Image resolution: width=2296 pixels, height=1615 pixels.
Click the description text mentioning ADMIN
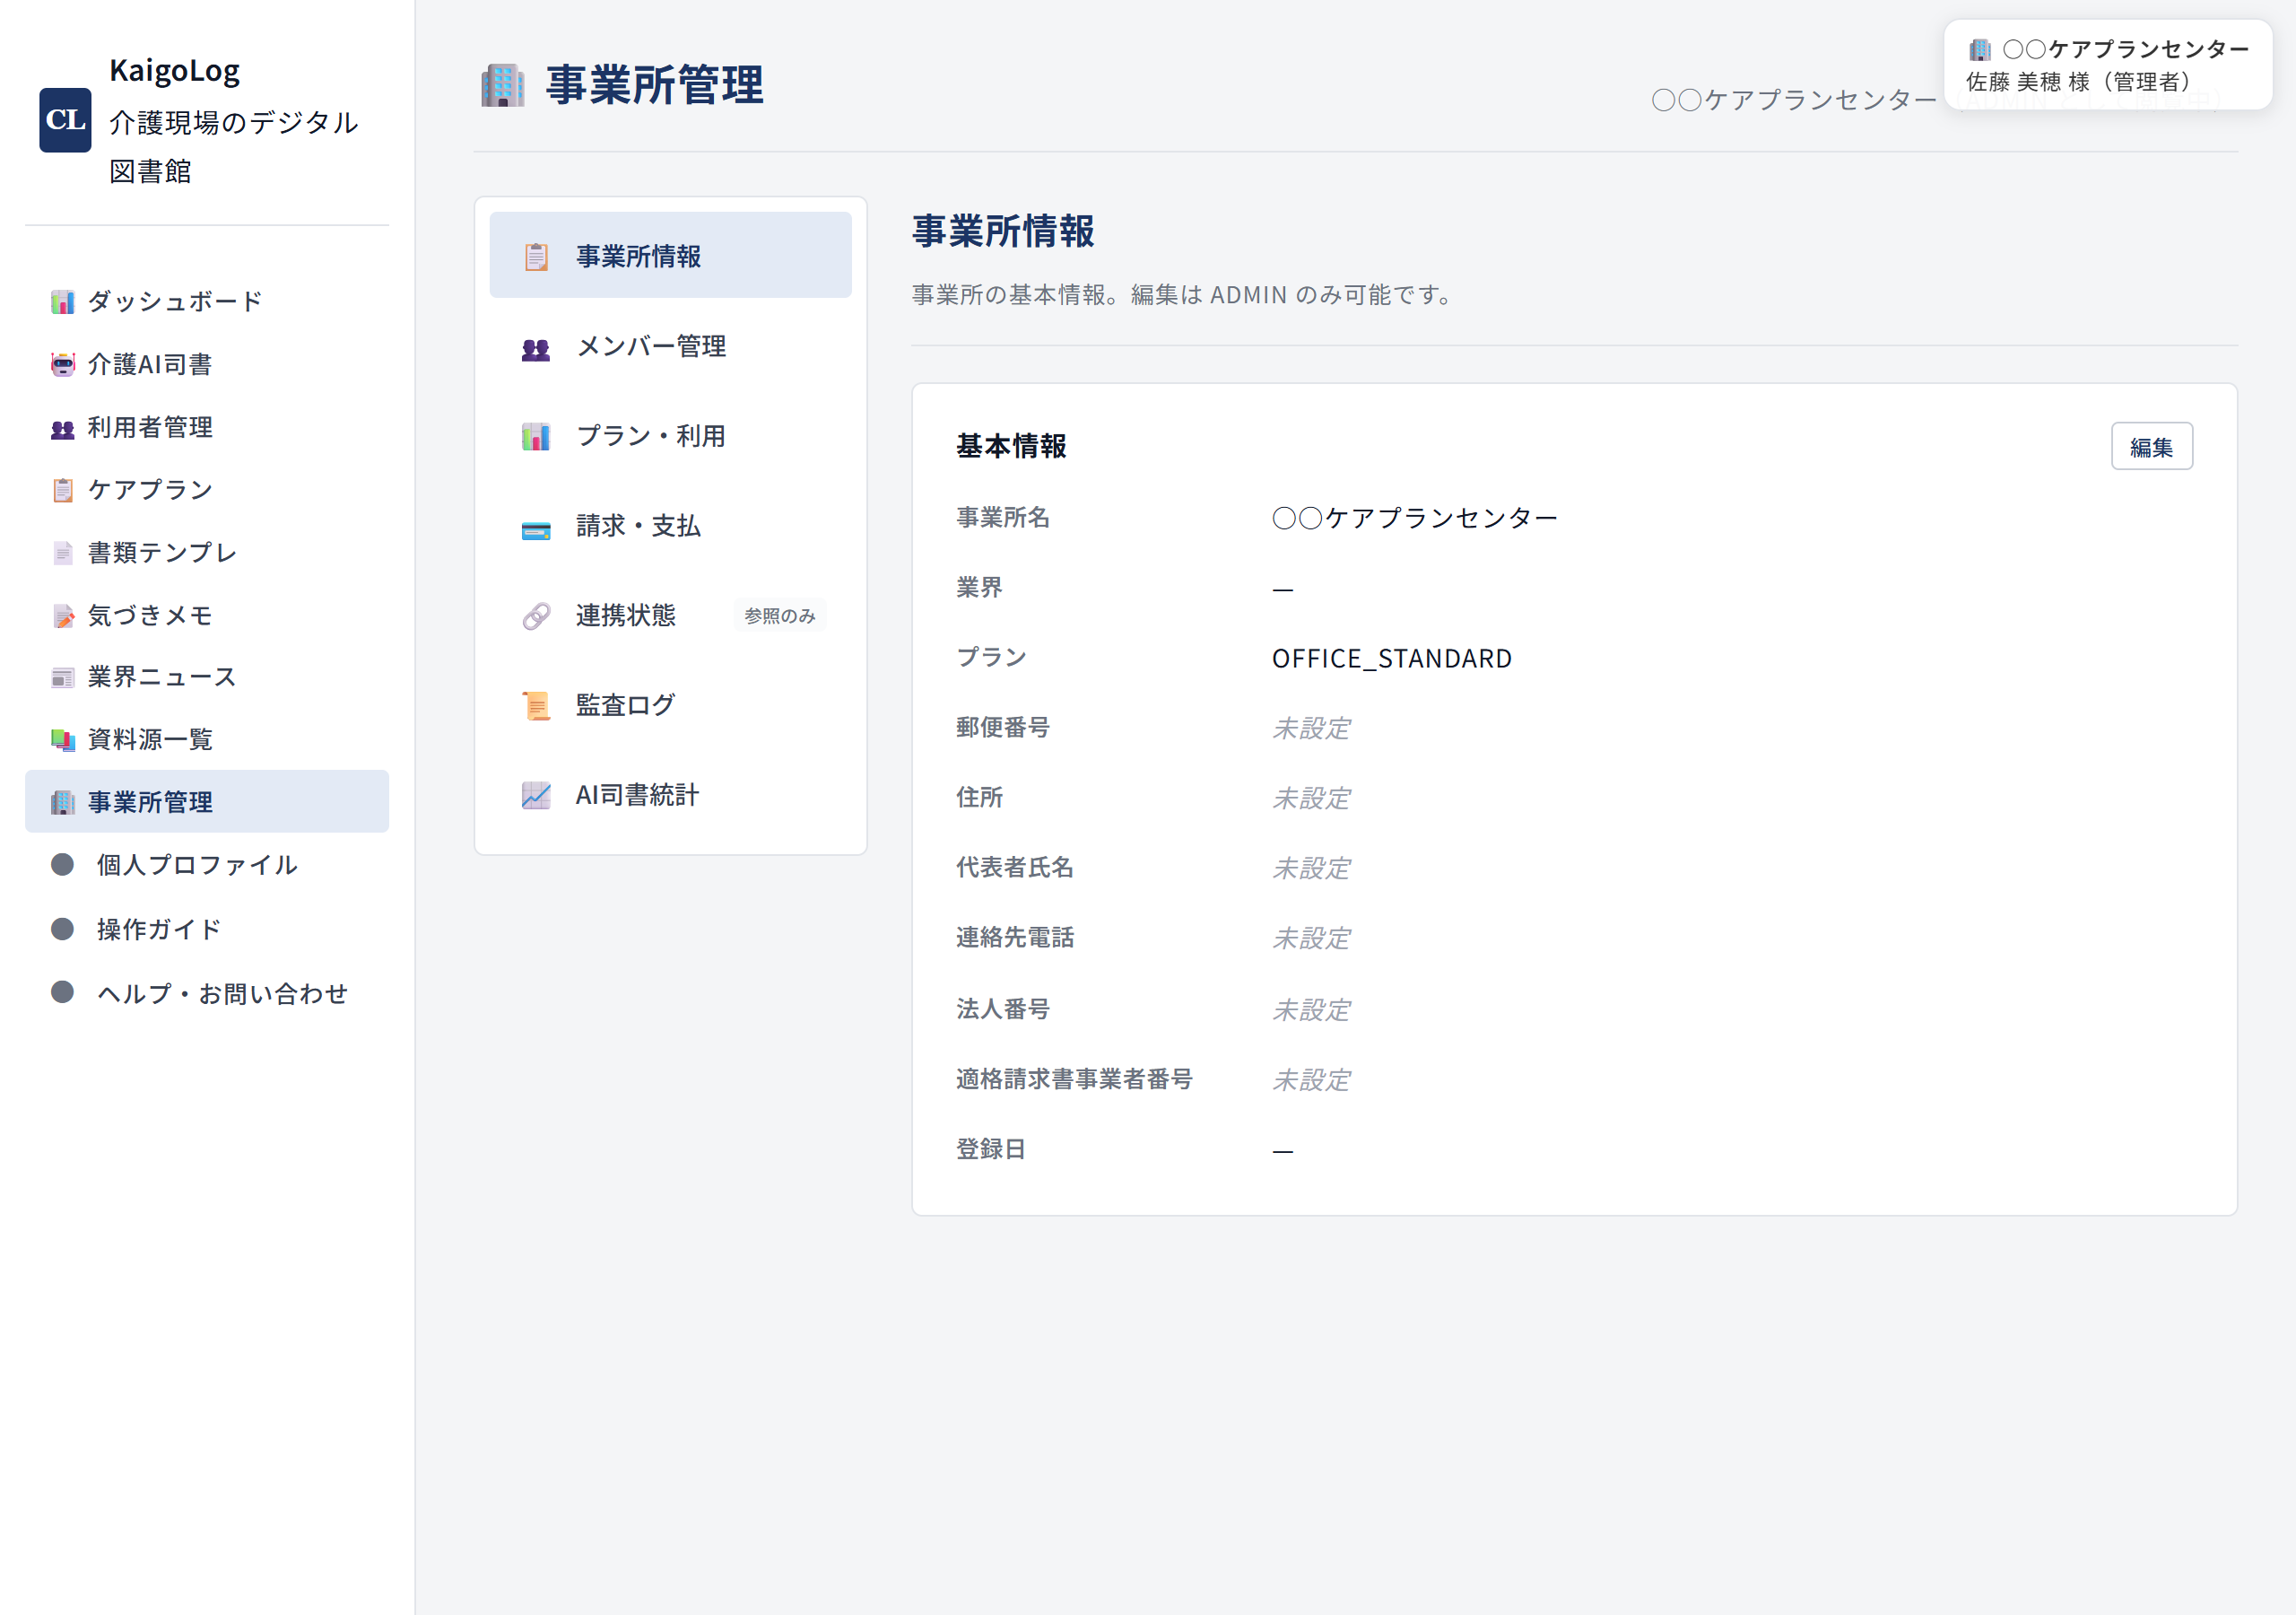1185,295
